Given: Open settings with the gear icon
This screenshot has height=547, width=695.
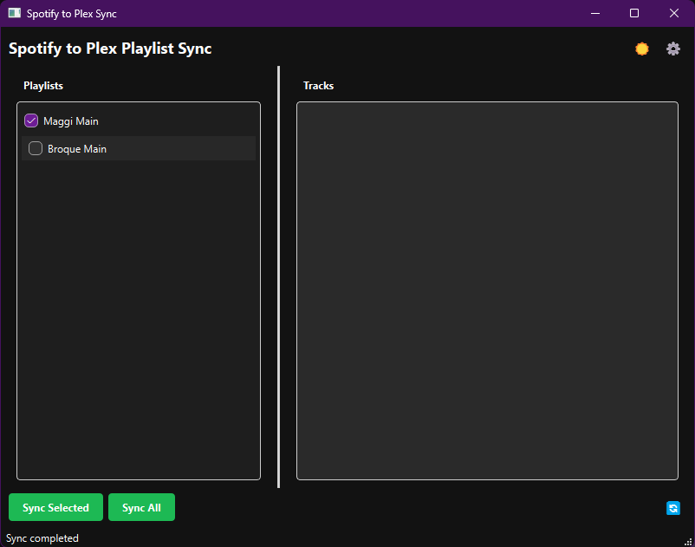Looking at the screenshot, I should pyautogui.click(x=672, y=49).
